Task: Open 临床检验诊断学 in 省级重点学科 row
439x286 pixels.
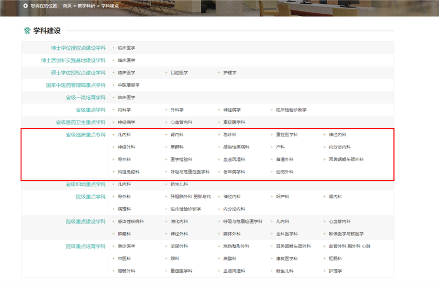Action: point(291,110)
